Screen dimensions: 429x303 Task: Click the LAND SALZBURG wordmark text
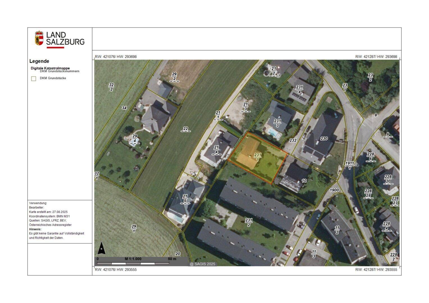(65, 38)
